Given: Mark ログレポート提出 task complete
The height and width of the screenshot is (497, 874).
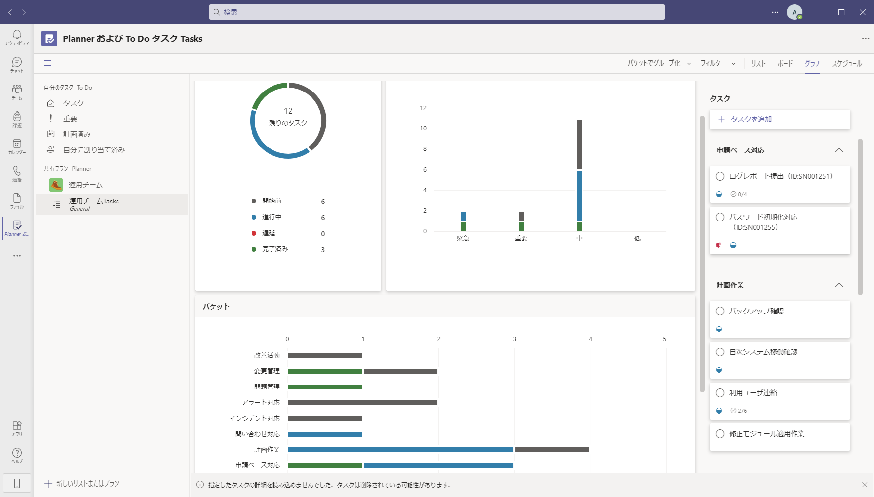Looking at the screenshot, I should tap(720, 176).
